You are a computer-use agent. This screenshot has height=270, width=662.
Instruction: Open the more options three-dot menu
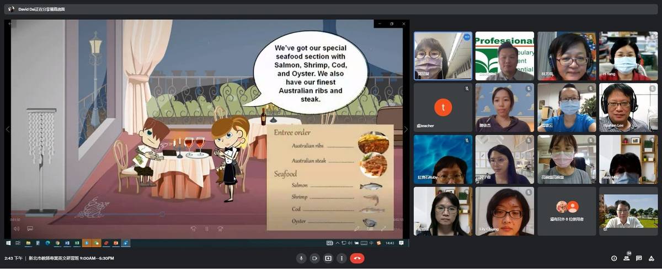(x=341, y=258)
